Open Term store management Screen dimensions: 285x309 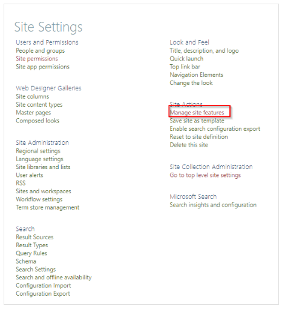coord(48,207)
